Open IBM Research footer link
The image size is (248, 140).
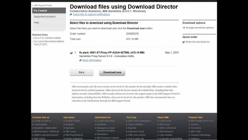166,132
